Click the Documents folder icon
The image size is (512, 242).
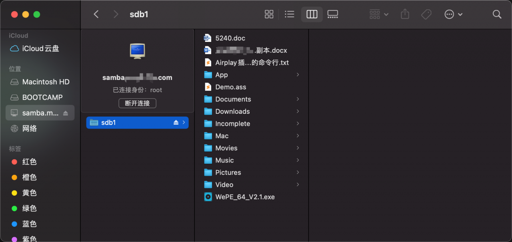(208, 99)
